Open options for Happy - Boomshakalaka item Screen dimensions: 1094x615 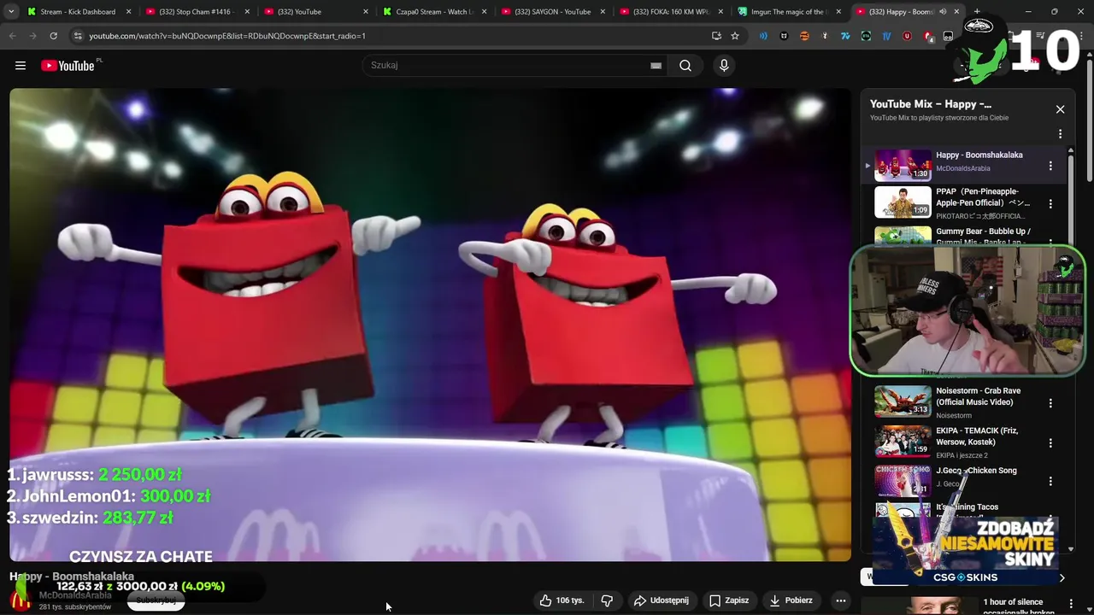[1050, 166]
